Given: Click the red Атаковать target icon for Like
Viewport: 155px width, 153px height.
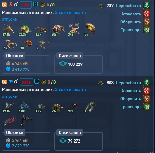Looking at the screenshot, I should pos(147,14).
